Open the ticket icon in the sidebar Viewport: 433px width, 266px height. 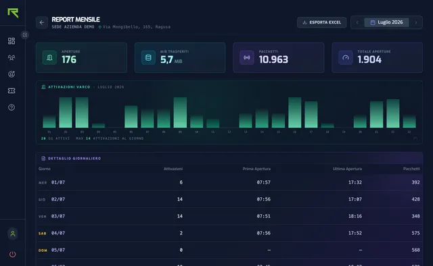(12, 90)
